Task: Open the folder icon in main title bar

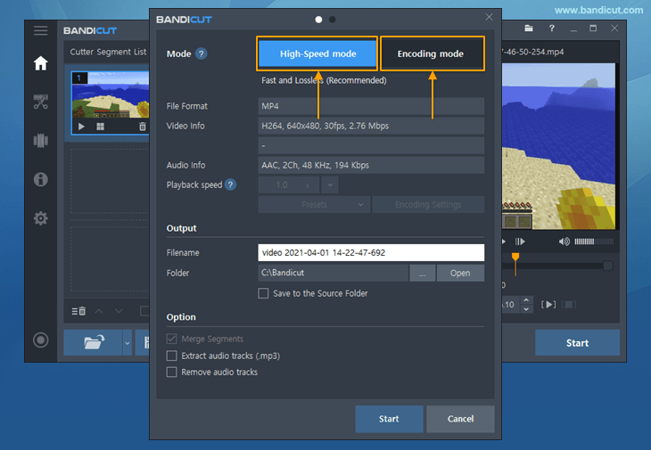Action: click(x=529, y=29)
